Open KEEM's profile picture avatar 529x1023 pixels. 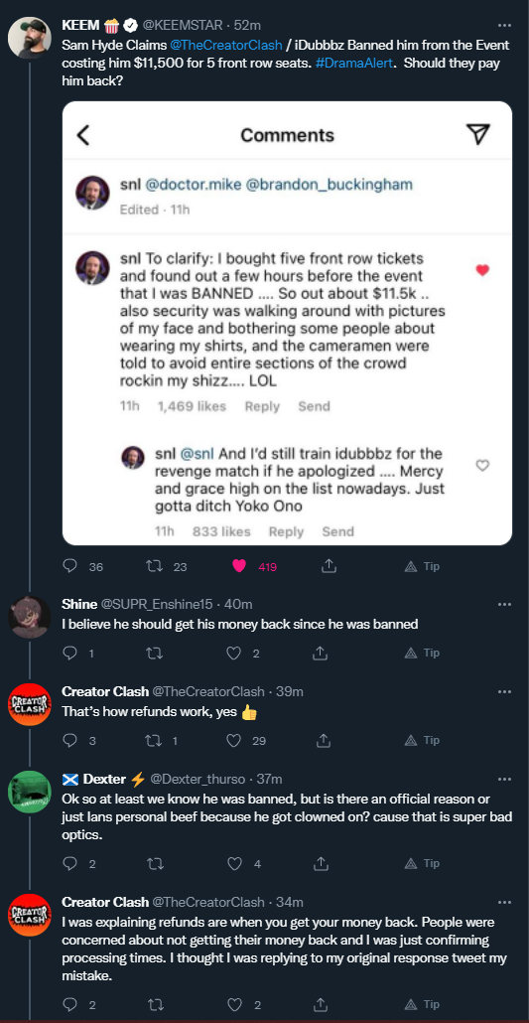pyautogui.click(x=30, y=38)
